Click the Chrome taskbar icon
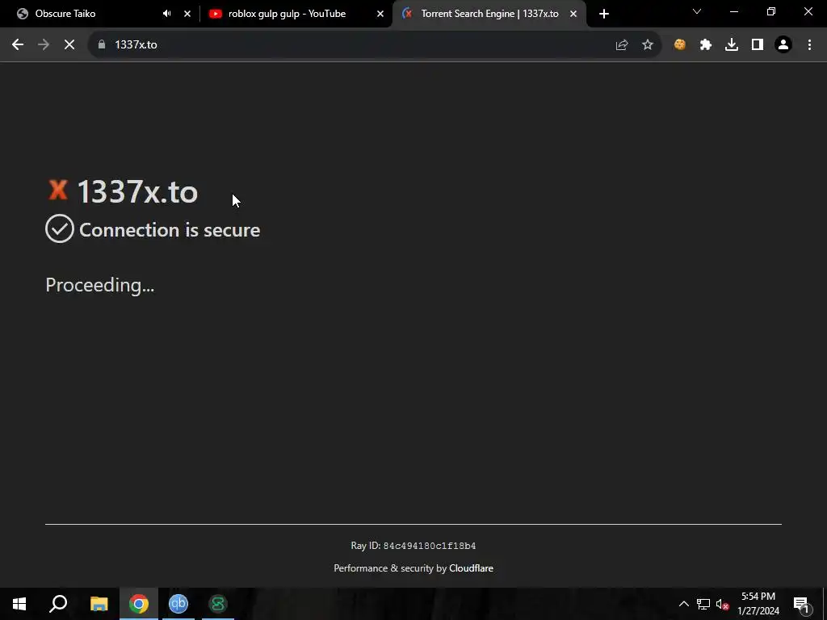The width and height of the screenshot is (827, 620). pos(139,604)
